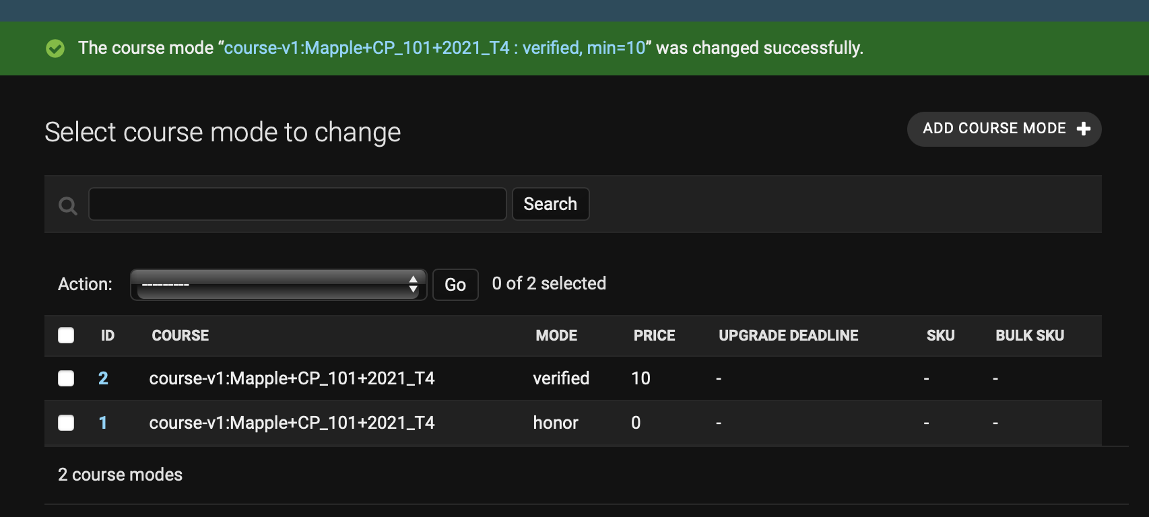Click the plus icon on Add Course Mode

pyautogui.click(x=1084, y=129)
